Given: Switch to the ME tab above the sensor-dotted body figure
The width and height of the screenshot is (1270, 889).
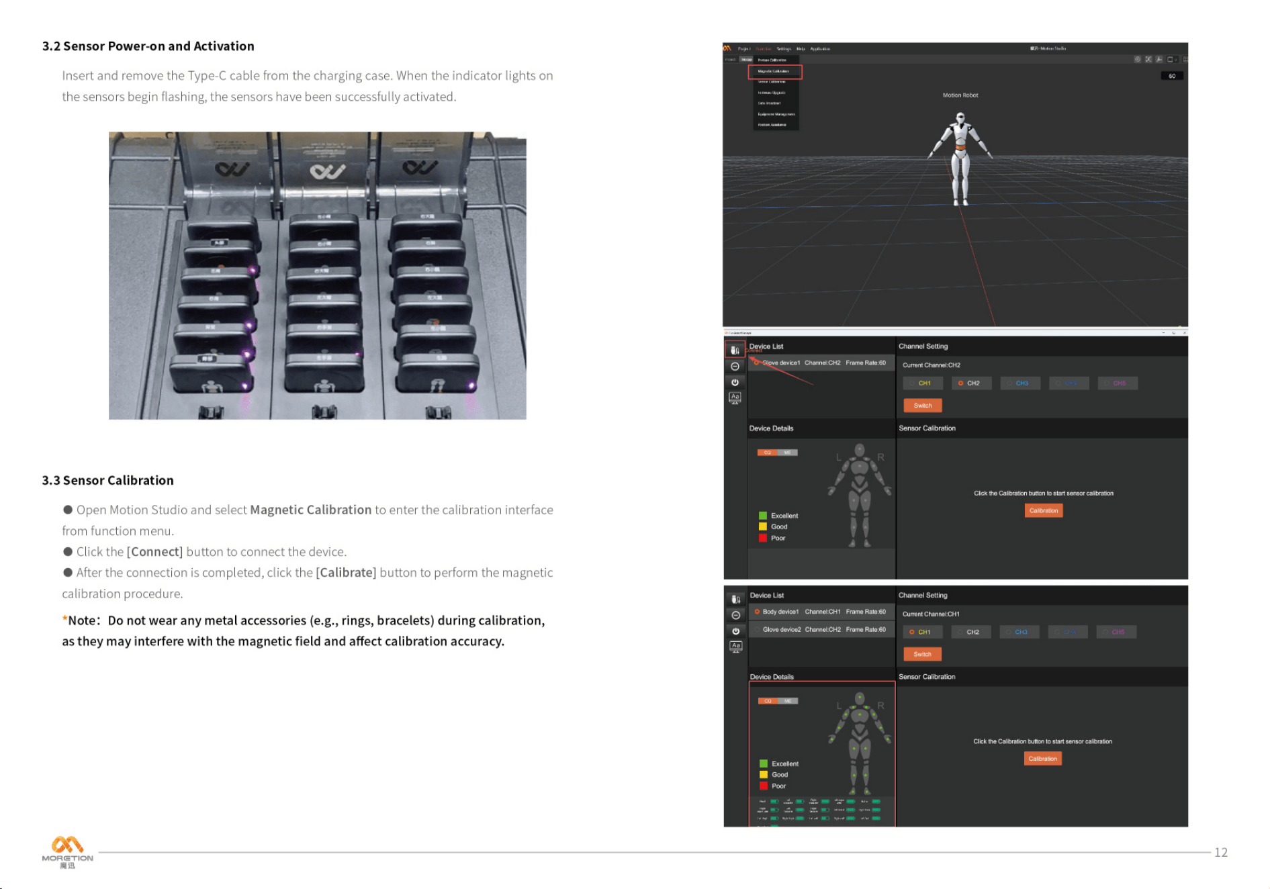Looking at the screenshot, I should click(788, 701).
